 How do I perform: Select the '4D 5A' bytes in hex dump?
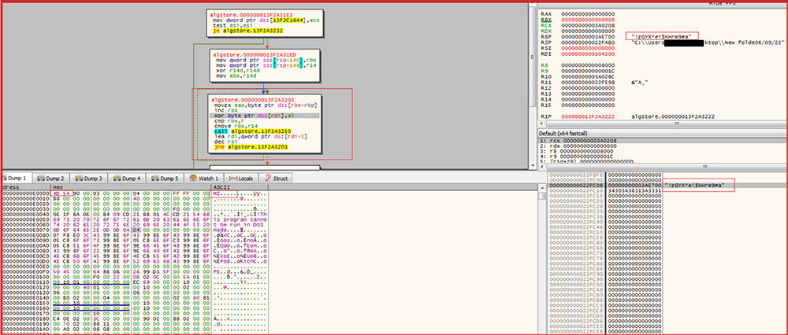click(x=60, y=193)
